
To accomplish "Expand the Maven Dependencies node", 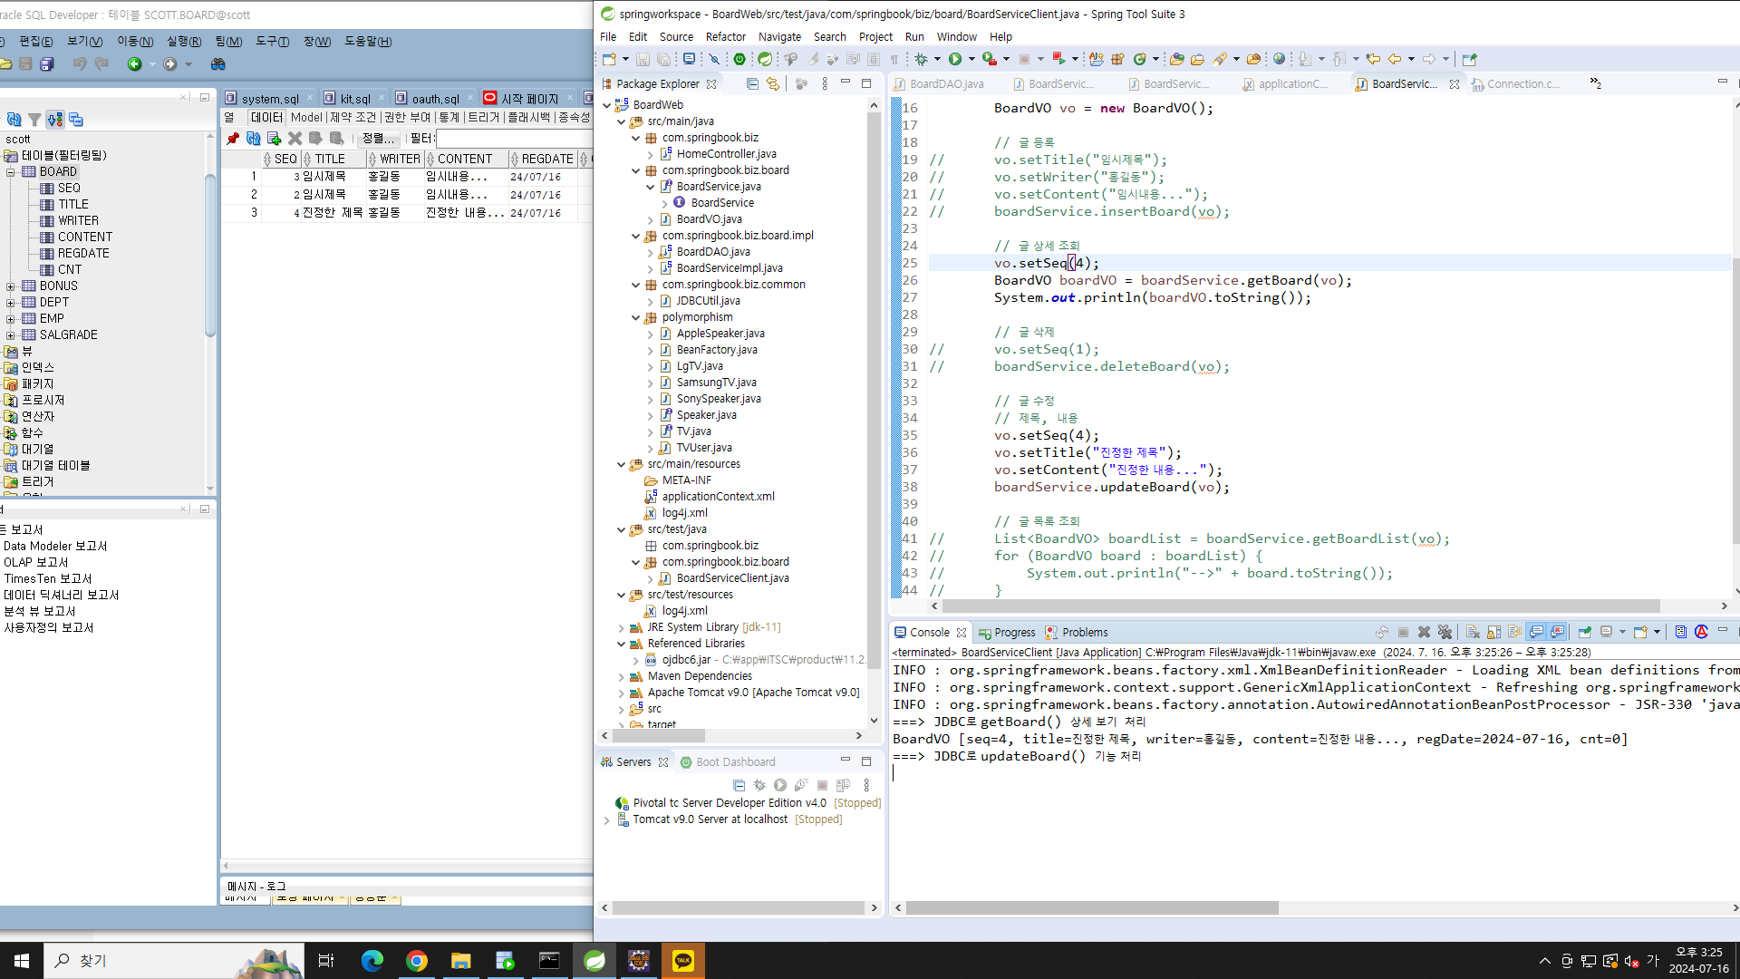I will point(621,676).
